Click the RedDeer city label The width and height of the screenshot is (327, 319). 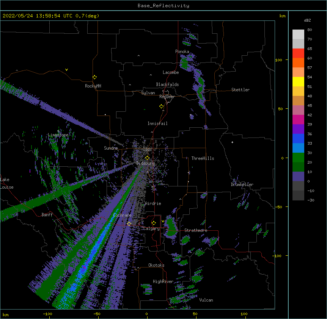[x=167, y=97]
